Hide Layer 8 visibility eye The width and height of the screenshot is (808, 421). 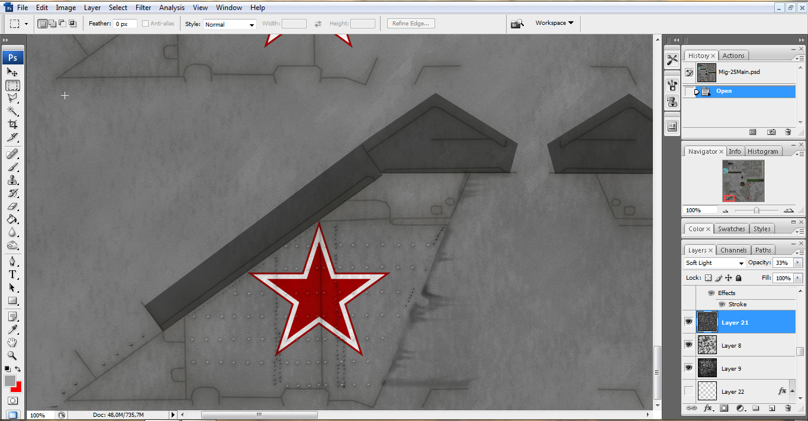(688, 345)
